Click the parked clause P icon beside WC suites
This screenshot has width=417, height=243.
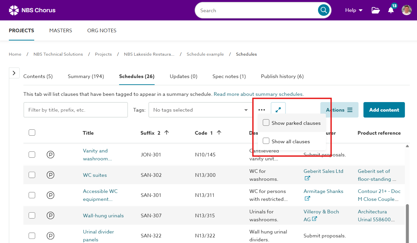coord(50,175)
